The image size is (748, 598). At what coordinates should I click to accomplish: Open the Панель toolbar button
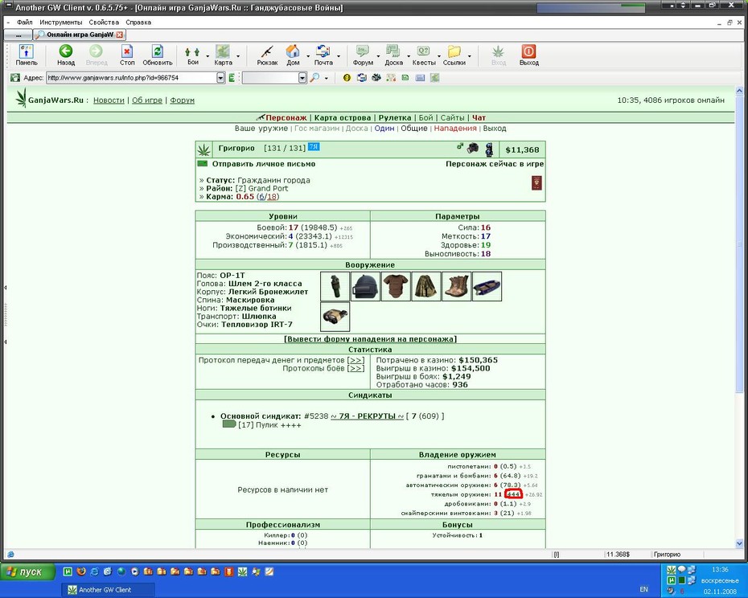[26, 55]
